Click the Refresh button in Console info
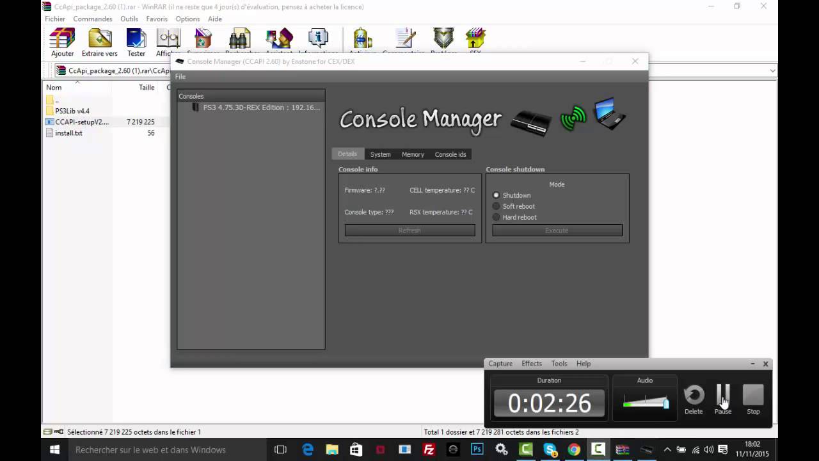Viewport: 819px width, 461px height. pos(409,230)
